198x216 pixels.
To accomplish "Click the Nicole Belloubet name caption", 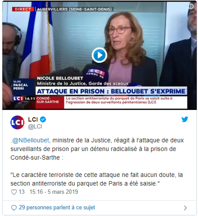I will tap(60, 78).
